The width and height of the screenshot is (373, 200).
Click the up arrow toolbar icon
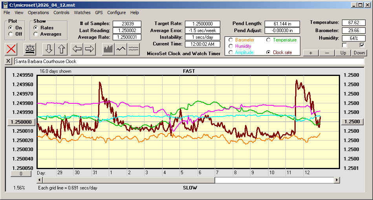[62, 49]
